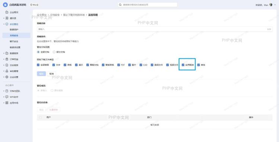Click the greyed add button beside 批量移除
The image size is (279, 142).
(41, 110)
